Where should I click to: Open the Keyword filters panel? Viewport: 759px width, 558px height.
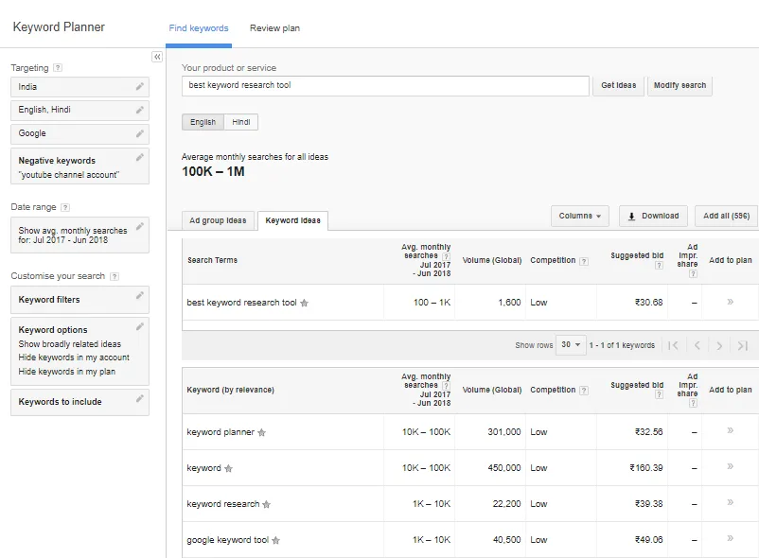click(79, 300)
